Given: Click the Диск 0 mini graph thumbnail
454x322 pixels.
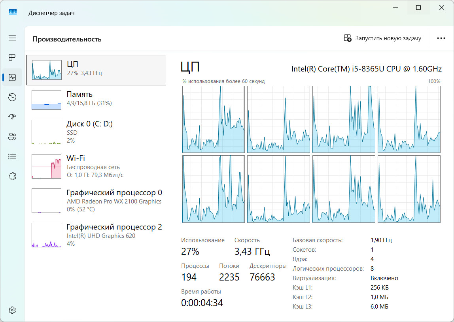Looking at the screenshot, I should pyautogui.click(x=46, y=132).
